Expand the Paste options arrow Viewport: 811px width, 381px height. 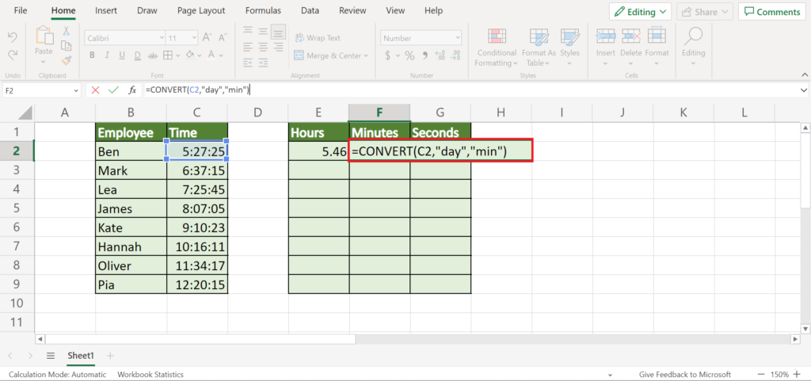point(44,62)
